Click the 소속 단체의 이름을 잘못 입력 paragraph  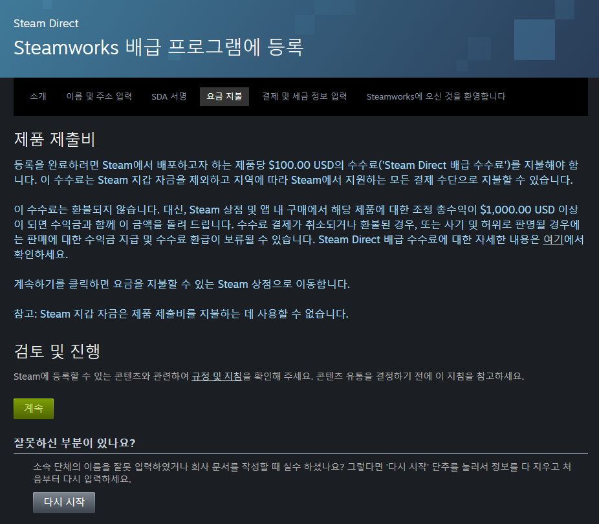tap(302, 473)
